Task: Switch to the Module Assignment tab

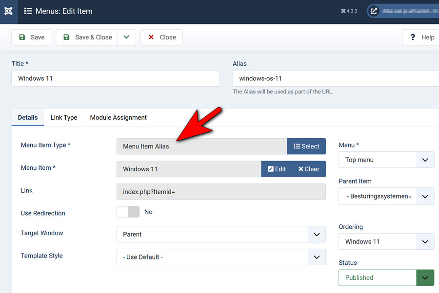Action: coord(118,117)
